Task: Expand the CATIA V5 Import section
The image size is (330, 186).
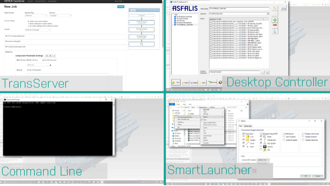Action: 15,36
